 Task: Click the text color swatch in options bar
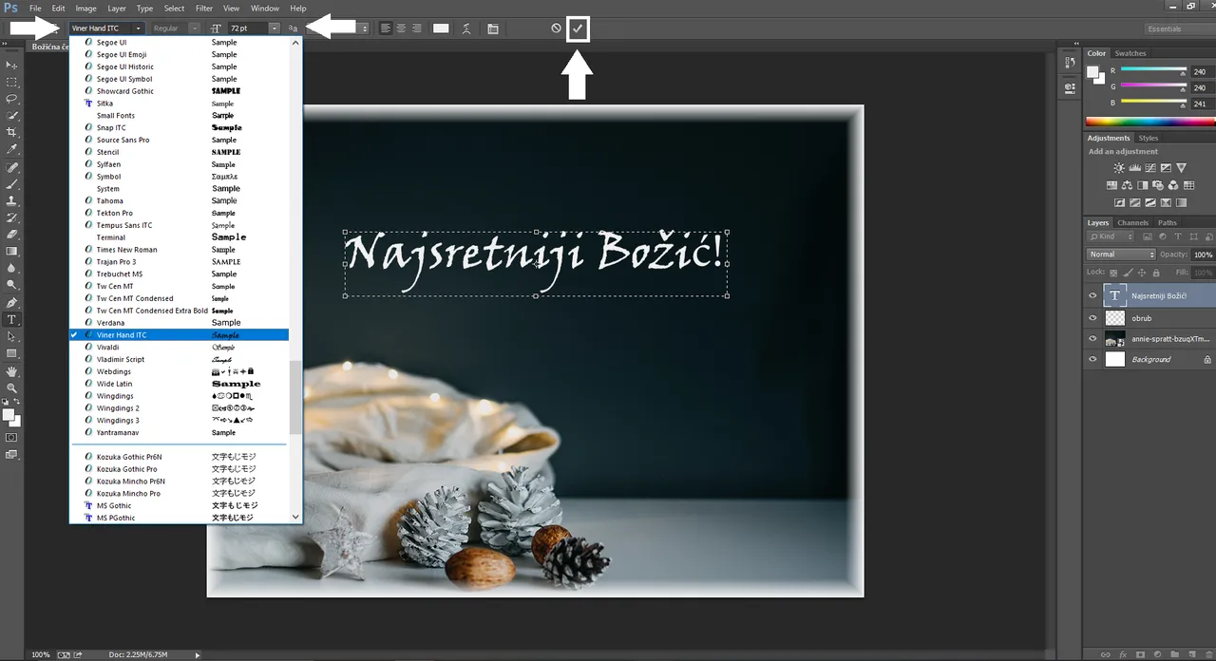(441, 28)
